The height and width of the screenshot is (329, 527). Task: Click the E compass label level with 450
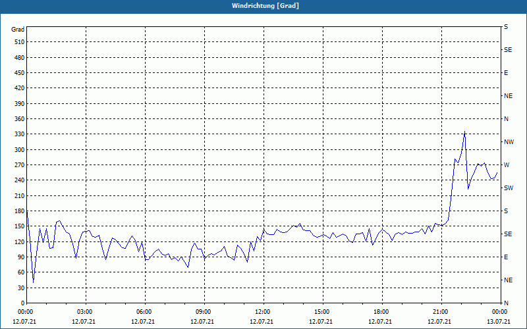(506, 73)
